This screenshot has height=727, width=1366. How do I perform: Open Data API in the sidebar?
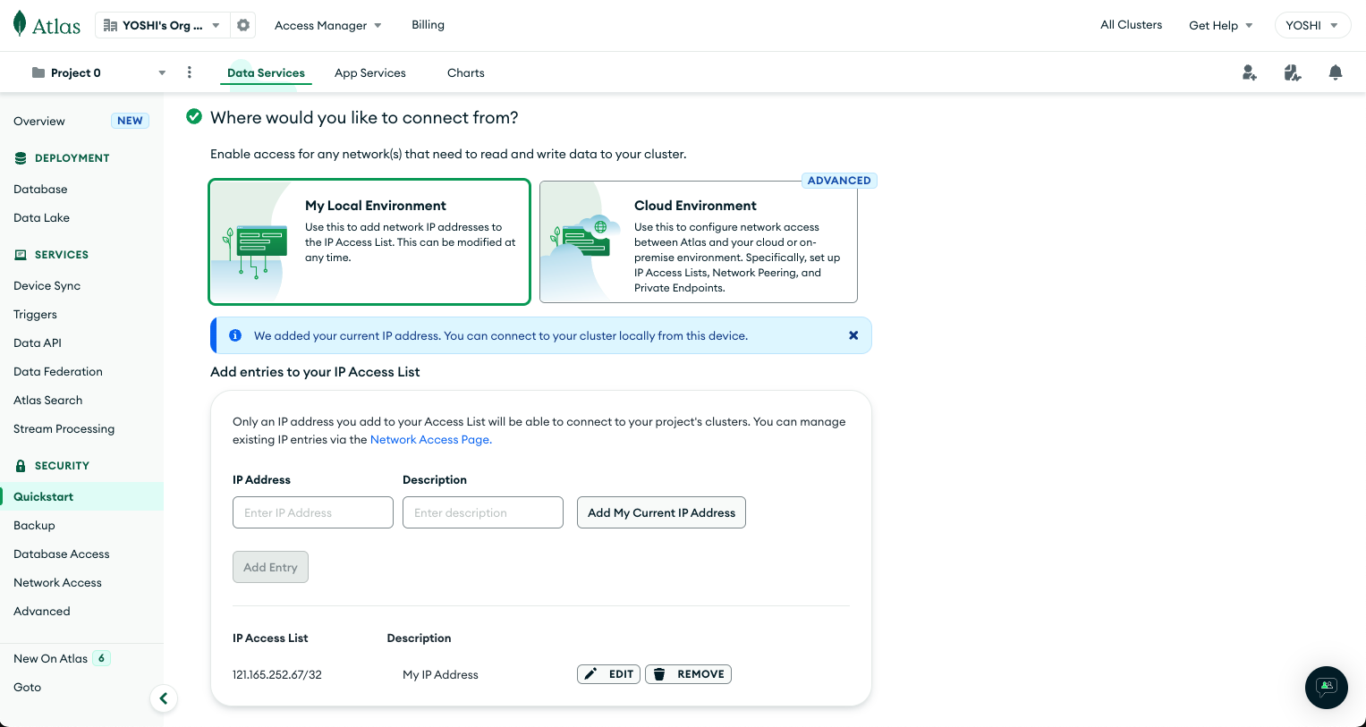point(38,342)
